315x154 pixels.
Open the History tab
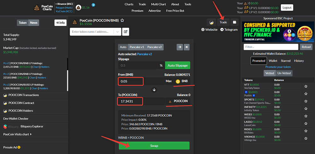[x=299, y=61]
